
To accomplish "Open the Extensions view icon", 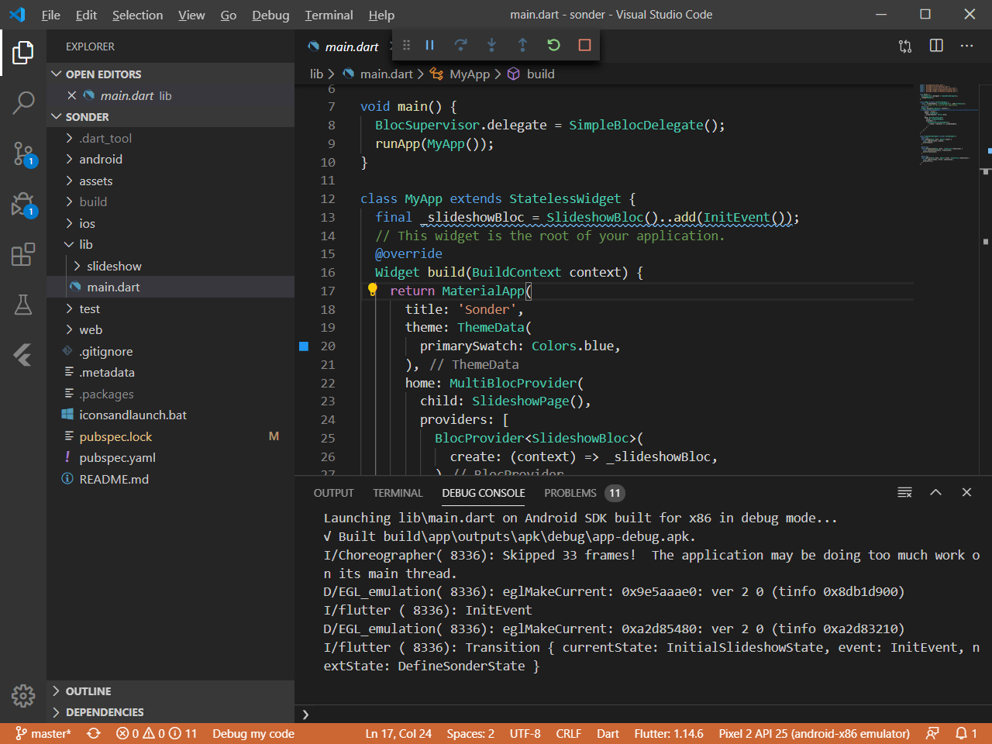I will point(22,253).
